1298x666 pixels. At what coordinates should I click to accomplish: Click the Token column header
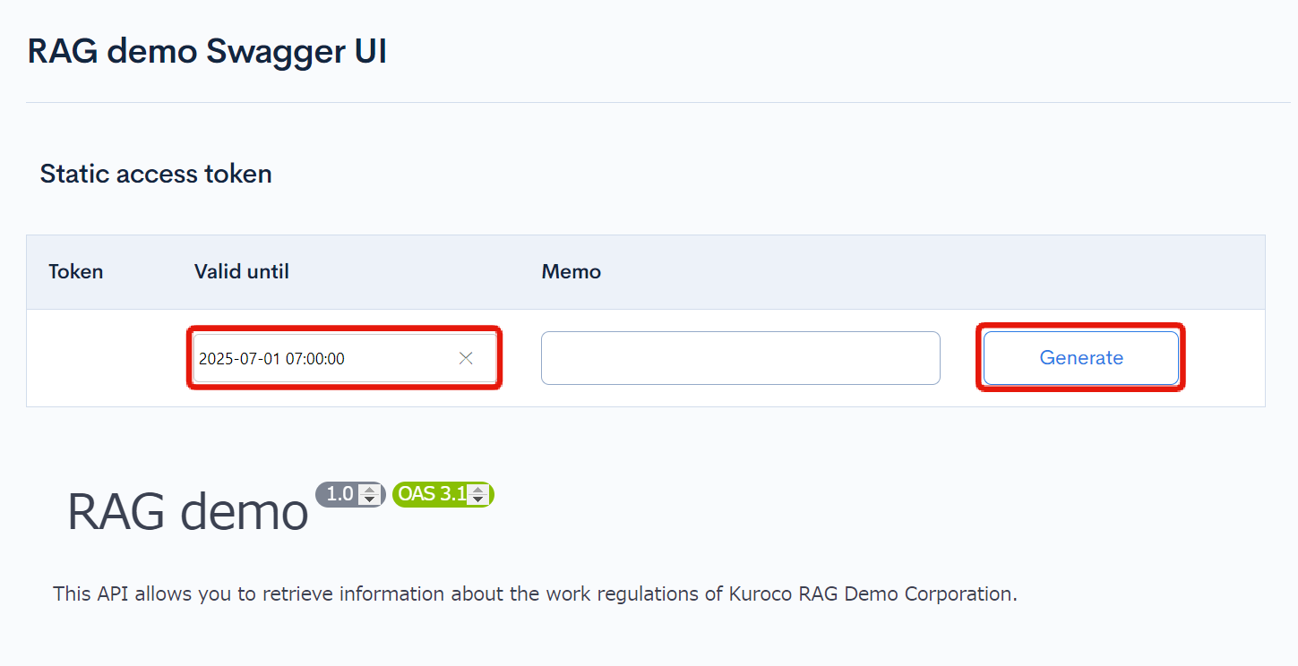click(x=75, y=271)
